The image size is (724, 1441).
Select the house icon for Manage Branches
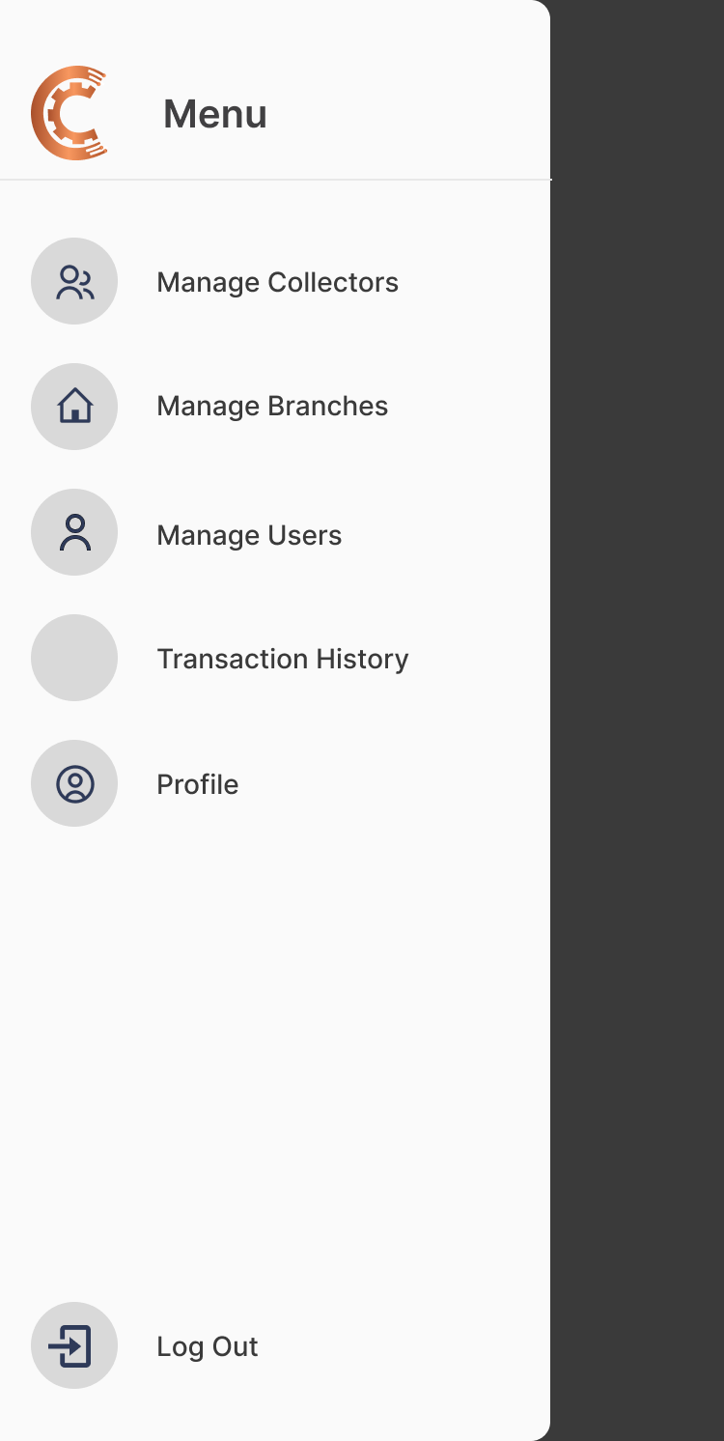coord(74,407)
